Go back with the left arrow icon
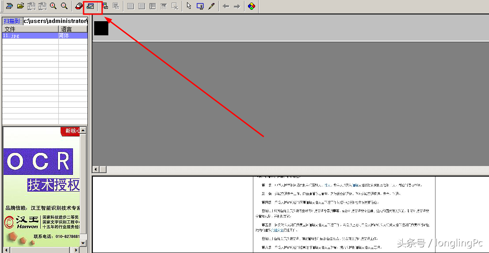The image size is (489, 253). point(226,6)
